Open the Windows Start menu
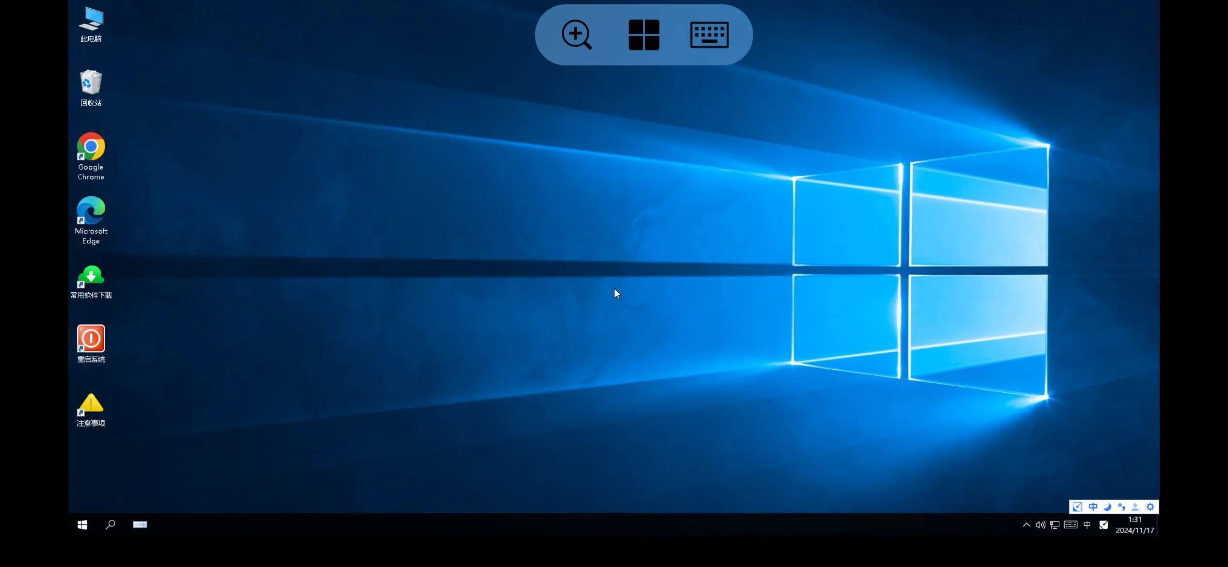The height and width of the screenshot is (567, 1228). (82, 525)
